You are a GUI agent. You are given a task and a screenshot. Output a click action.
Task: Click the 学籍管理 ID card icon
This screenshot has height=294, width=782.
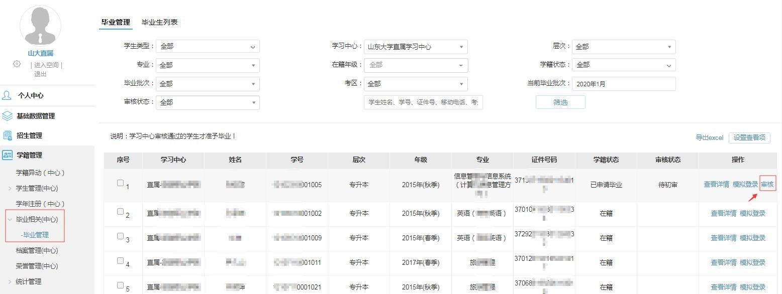7,155
